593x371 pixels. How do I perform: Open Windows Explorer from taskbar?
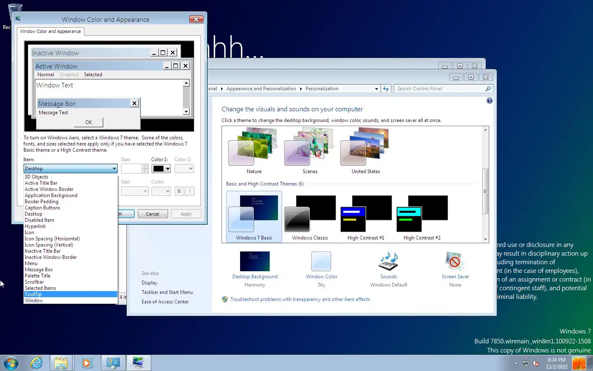[x=61, y=363]
